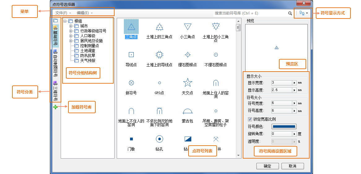
Task: Select the 埋石图根点 symbol
Action: pos(188,55)
